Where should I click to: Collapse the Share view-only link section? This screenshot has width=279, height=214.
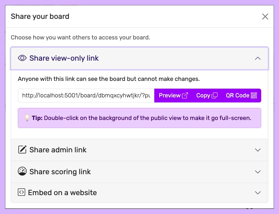tap(257, 58)
